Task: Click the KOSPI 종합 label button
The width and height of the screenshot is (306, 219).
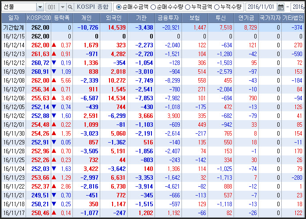Action: tap(92, 7)
